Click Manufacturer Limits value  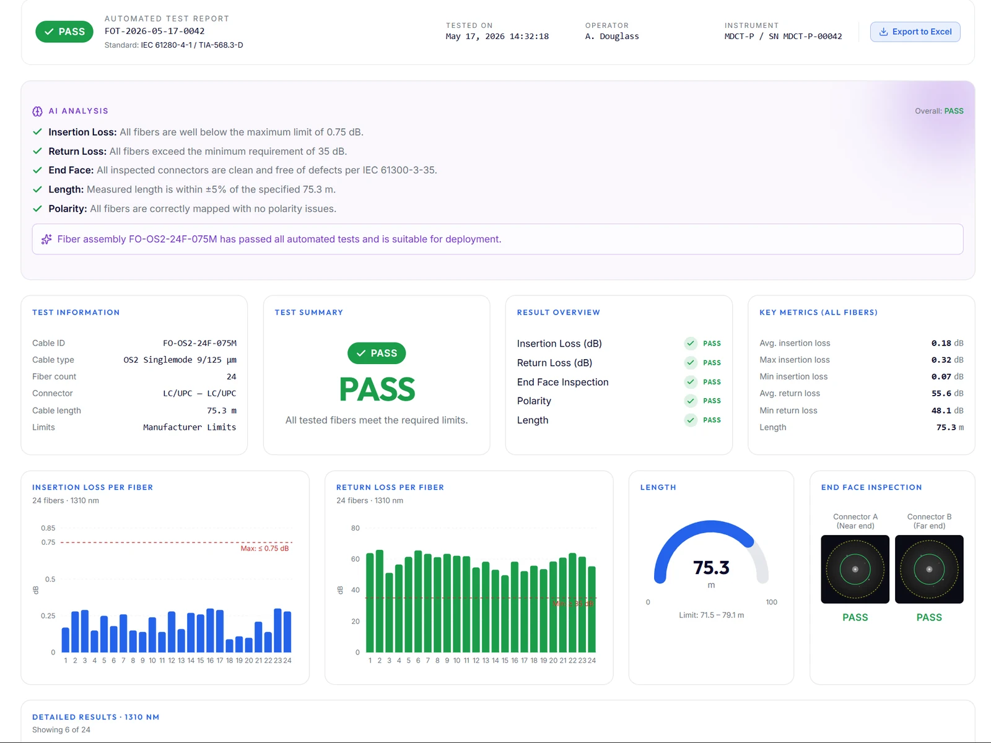click(190, 427)
